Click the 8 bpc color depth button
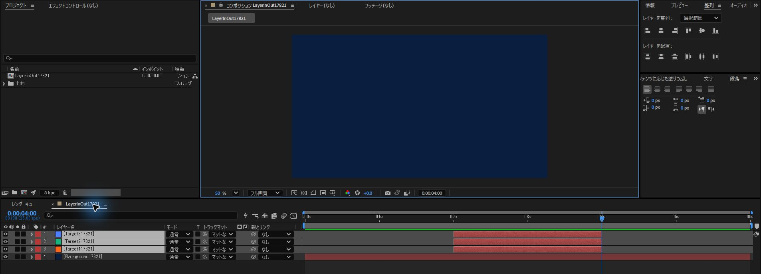 tap(50, 193)
